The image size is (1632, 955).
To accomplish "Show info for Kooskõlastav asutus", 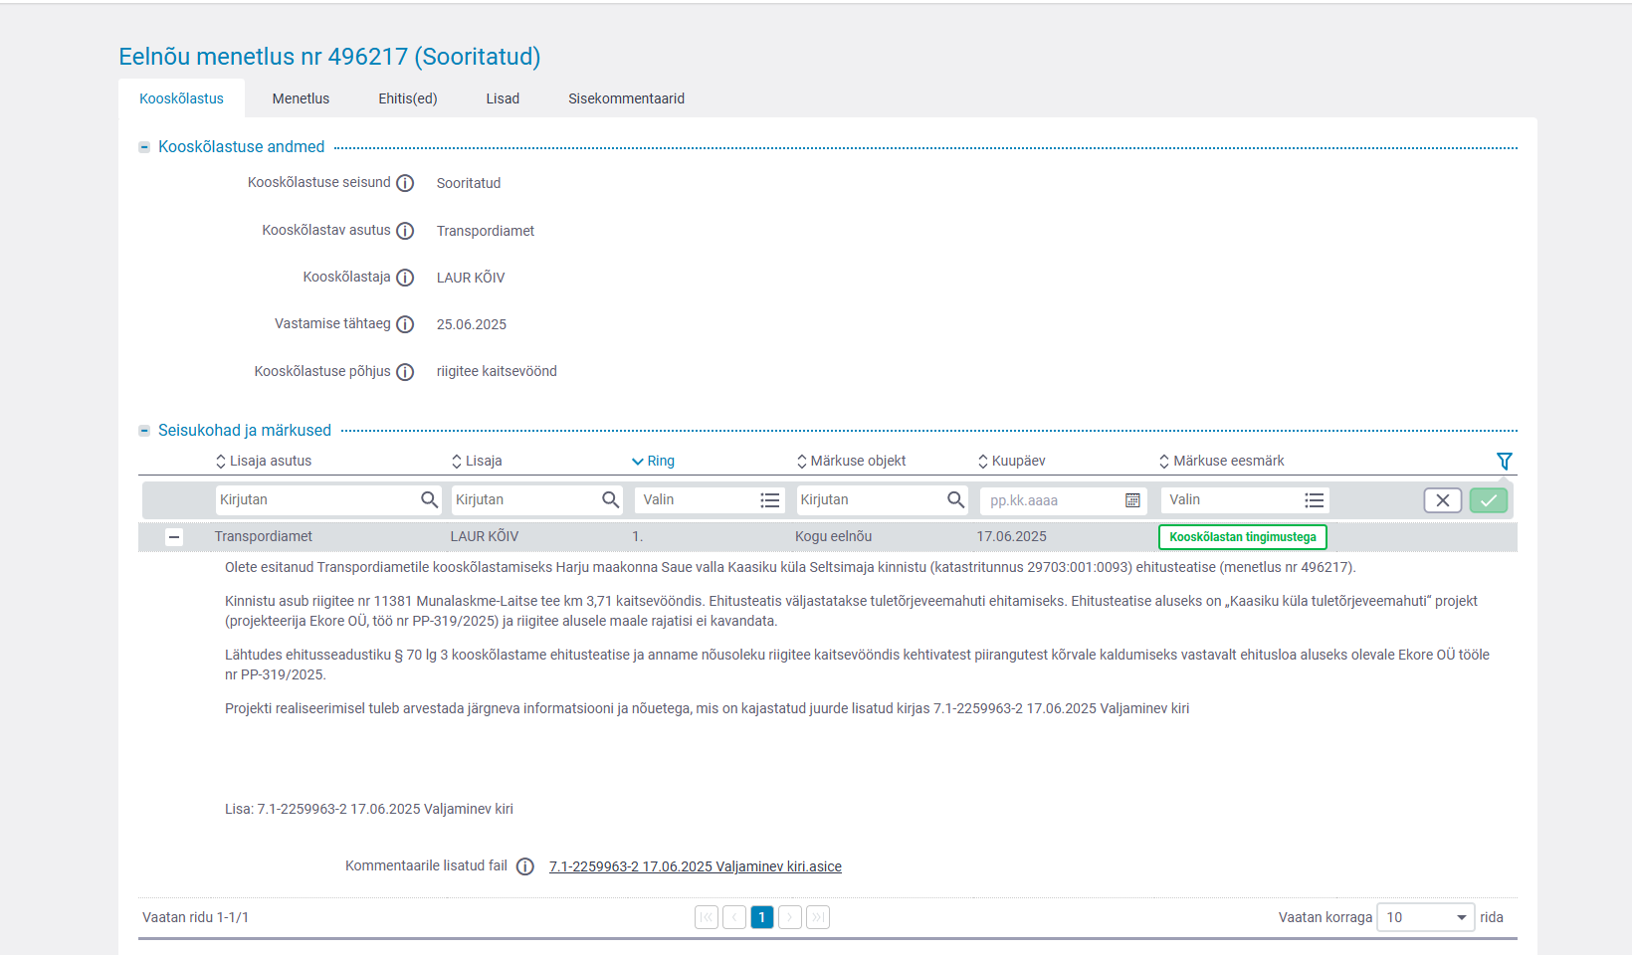I will click(x=405, y=231).
